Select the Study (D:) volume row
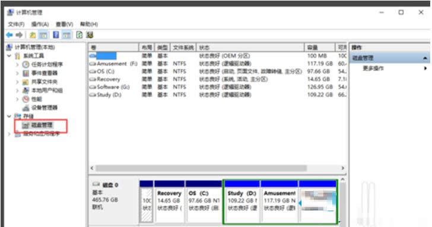 pyautogui.click(x=218, y=95)
